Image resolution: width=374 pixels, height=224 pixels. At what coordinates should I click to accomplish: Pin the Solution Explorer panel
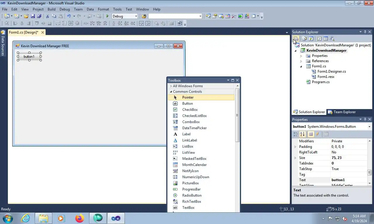(365, 32)
